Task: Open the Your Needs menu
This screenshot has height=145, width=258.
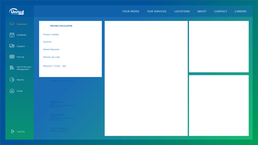Action: 131,11
